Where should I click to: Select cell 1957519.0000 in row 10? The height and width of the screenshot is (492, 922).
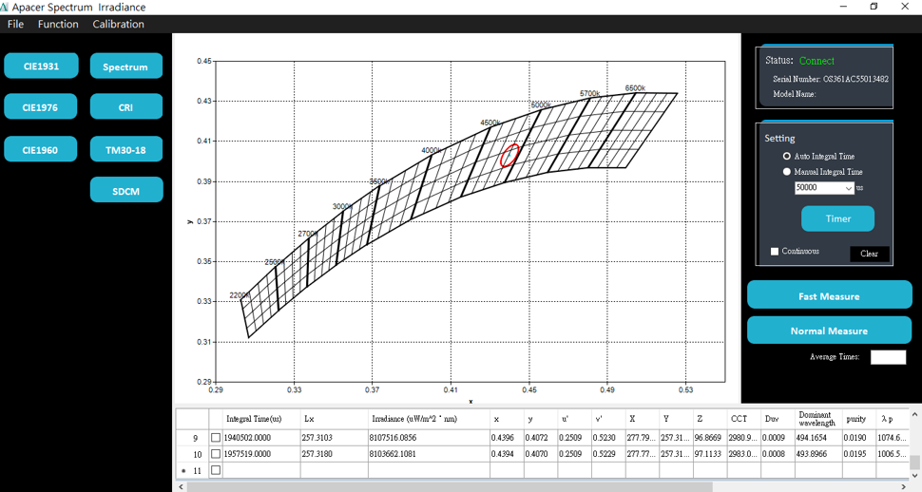[x=261, y=454]
